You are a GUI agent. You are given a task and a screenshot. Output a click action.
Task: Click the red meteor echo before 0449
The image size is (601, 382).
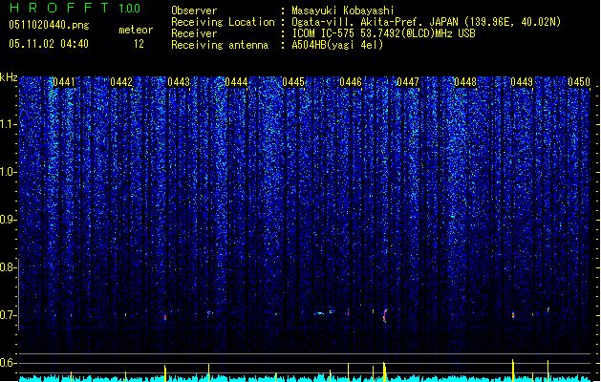(x=513, y=315)
